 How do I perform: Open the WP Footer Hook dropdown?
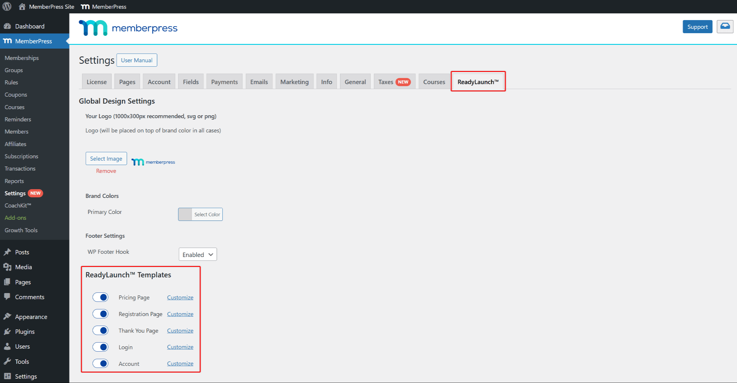pyautogui.click(x=198, y=254)
